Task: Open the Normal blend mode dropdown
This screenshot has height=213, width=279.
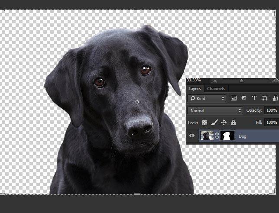Action: (x=215, y=110)
